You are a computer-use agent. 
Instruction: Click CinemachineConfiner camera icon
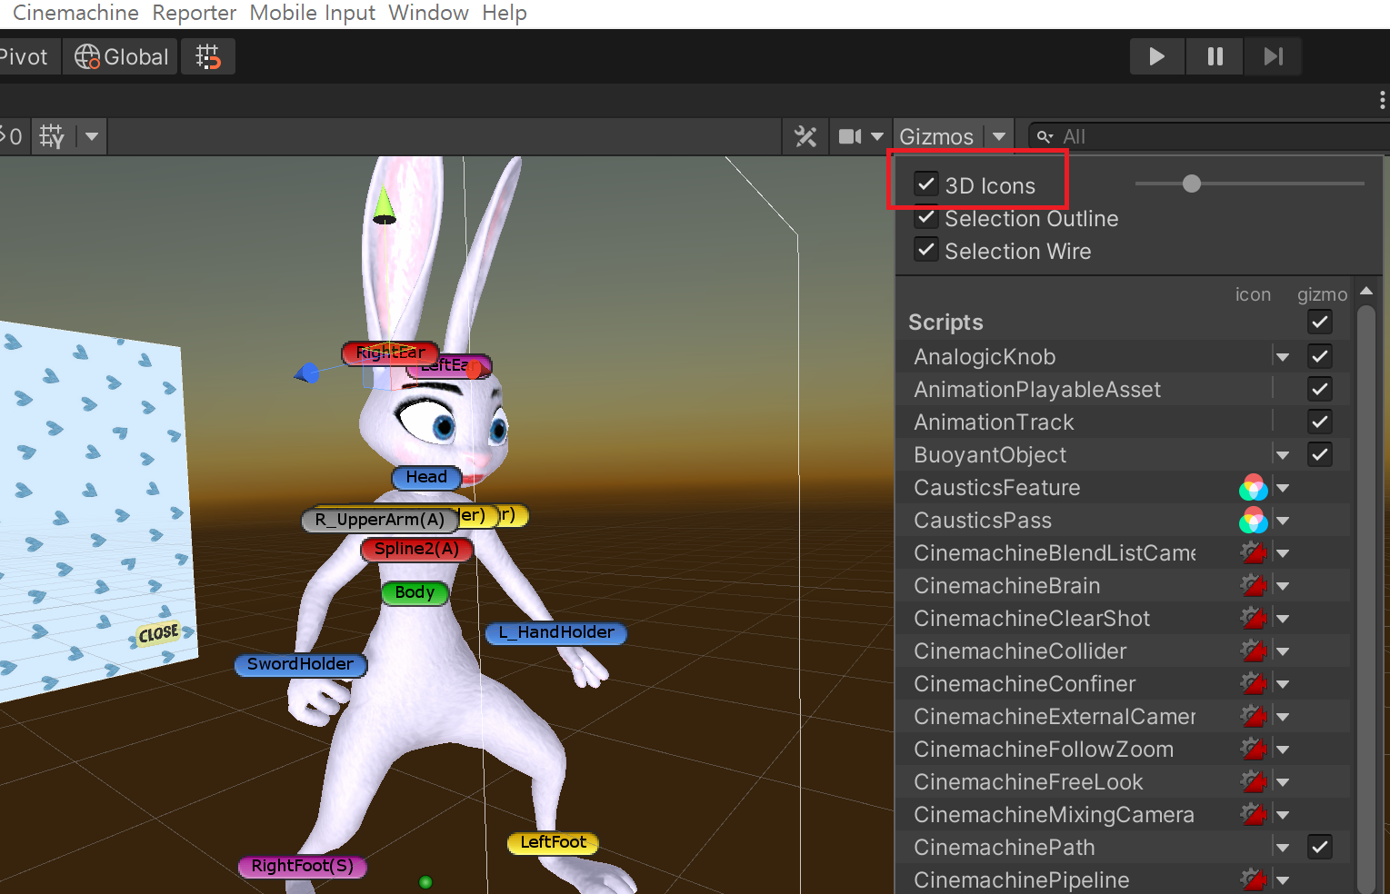click(1255, 683)
